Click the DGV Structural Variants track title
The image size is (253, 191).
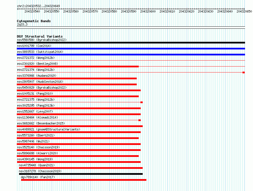point(40,36)
